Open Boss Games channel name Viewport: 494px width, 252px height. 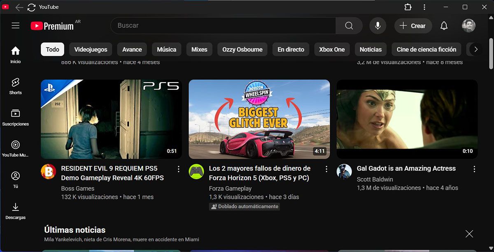tap(78, 188)
